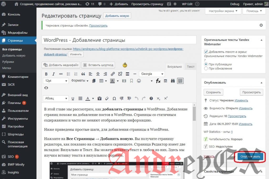The width and height of the screenshot is (269, 179).
Task: Collapse the Опубликовать panel
Action: (x=261, y=83)
